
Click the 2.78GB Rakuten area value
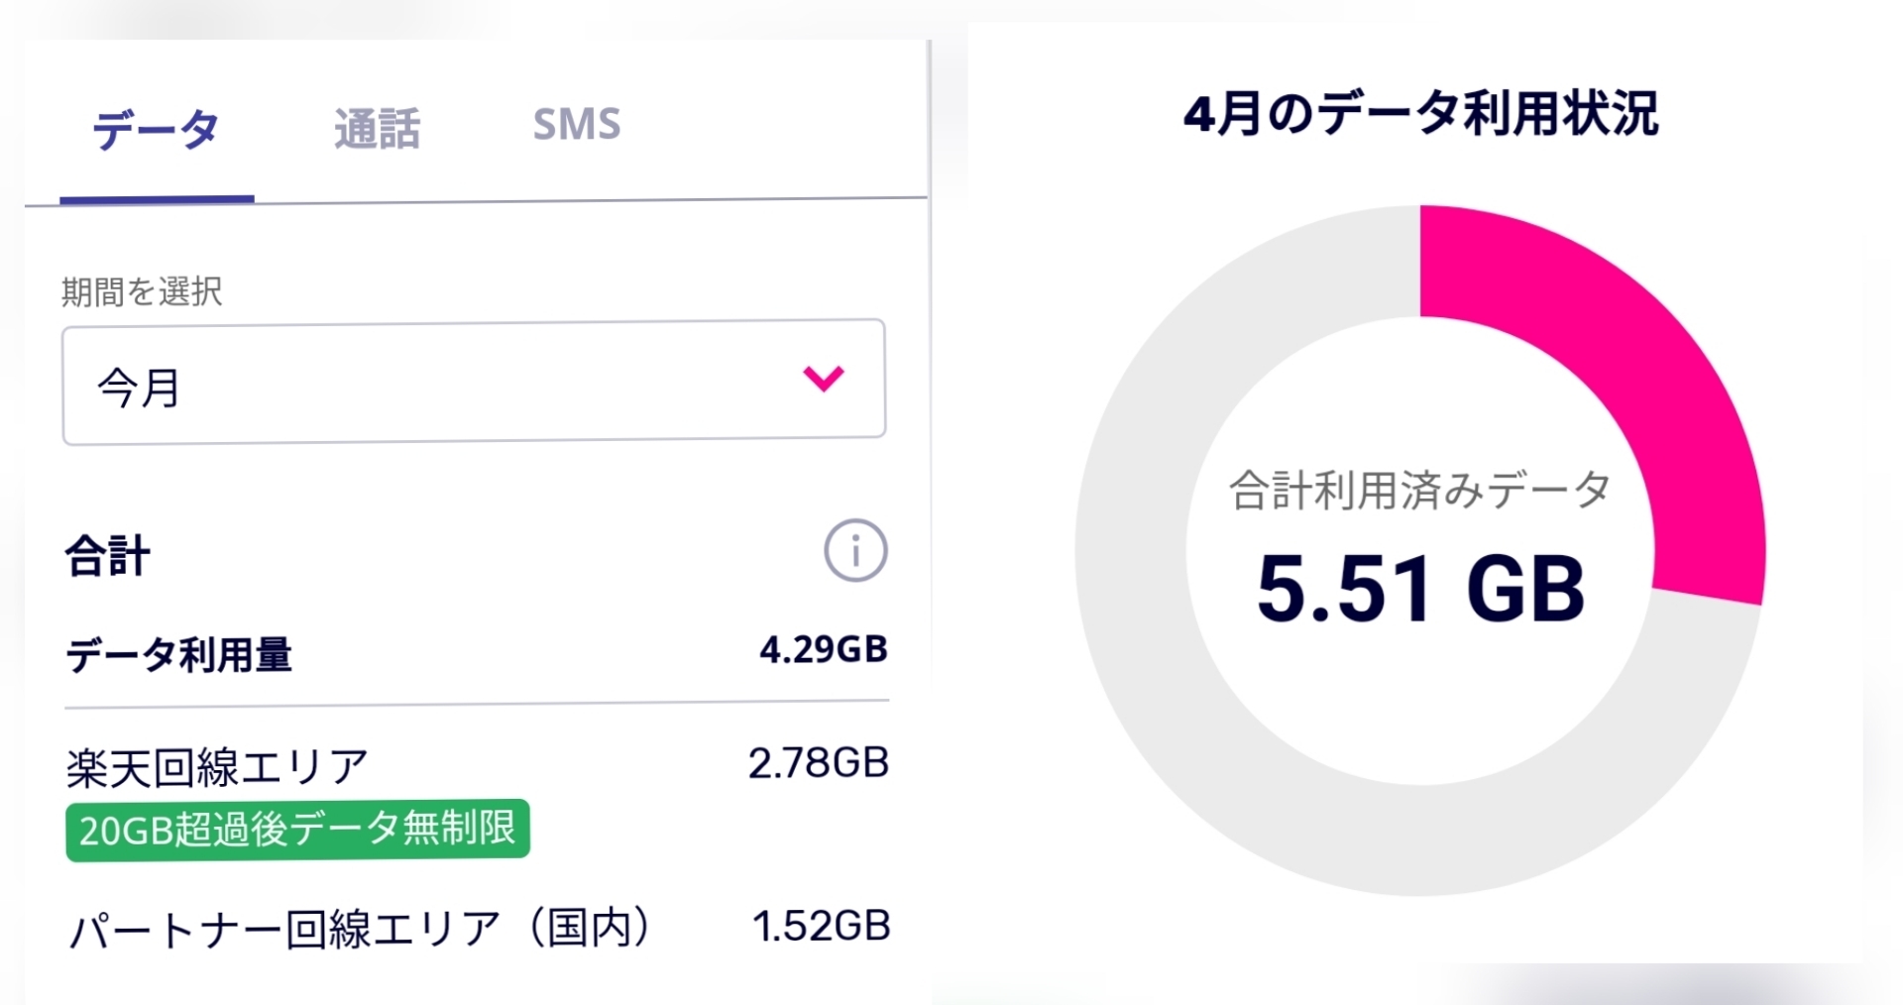click(x=818, y=763)
